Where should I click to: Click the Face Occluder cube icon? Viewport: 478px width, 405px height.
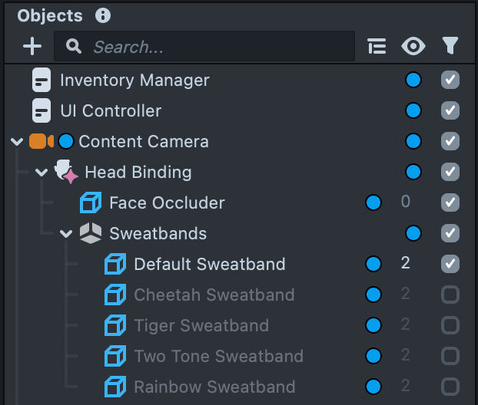91,202
